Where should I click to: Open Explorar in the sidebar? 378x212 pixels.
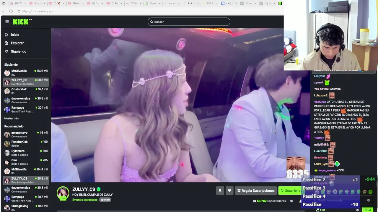point(17,43)
